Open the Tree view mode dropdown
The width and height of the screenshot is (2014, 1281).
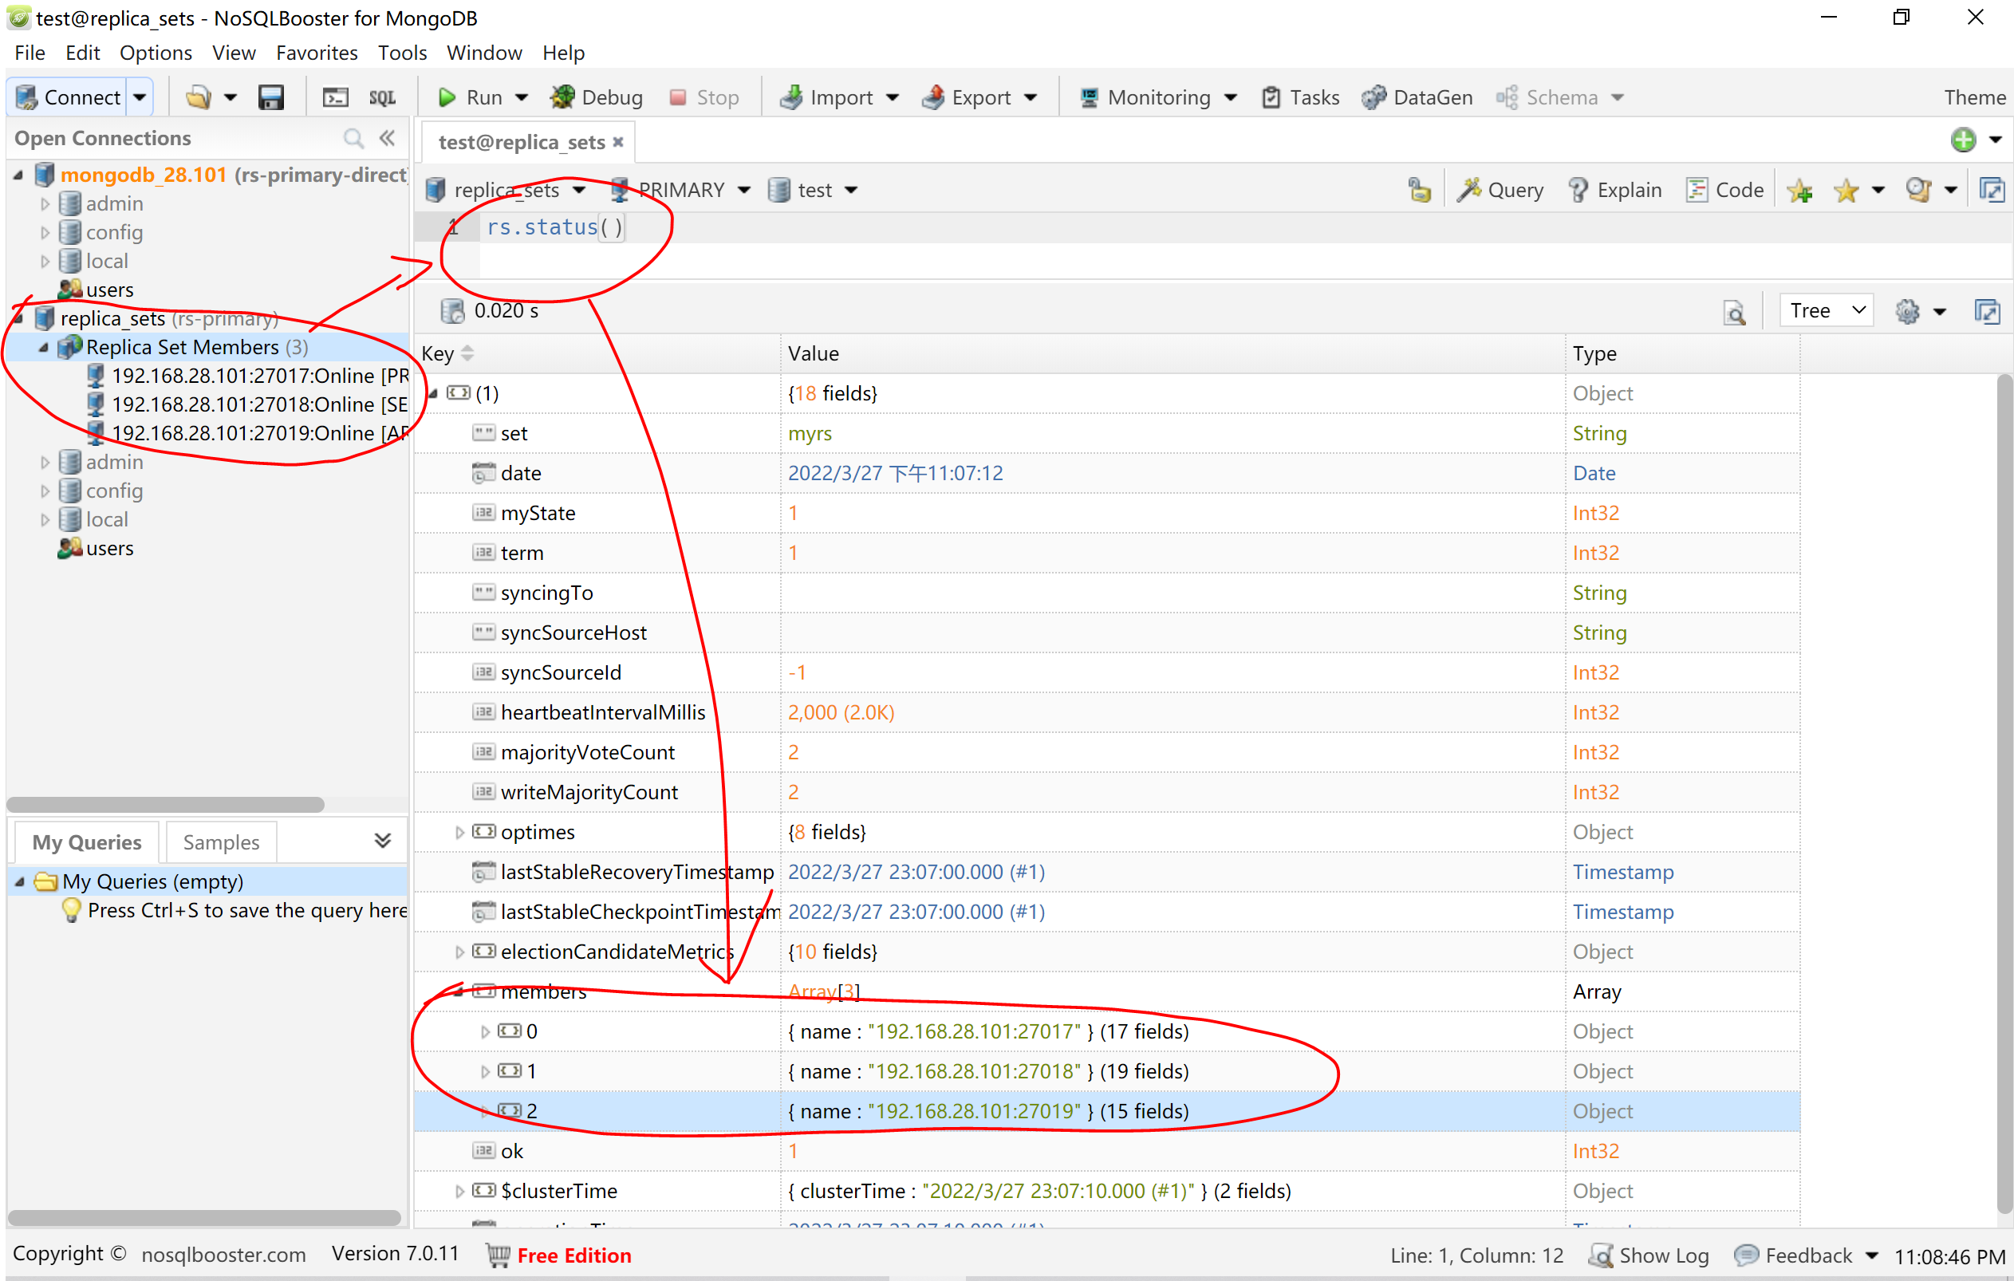[x=1827, y=311]
